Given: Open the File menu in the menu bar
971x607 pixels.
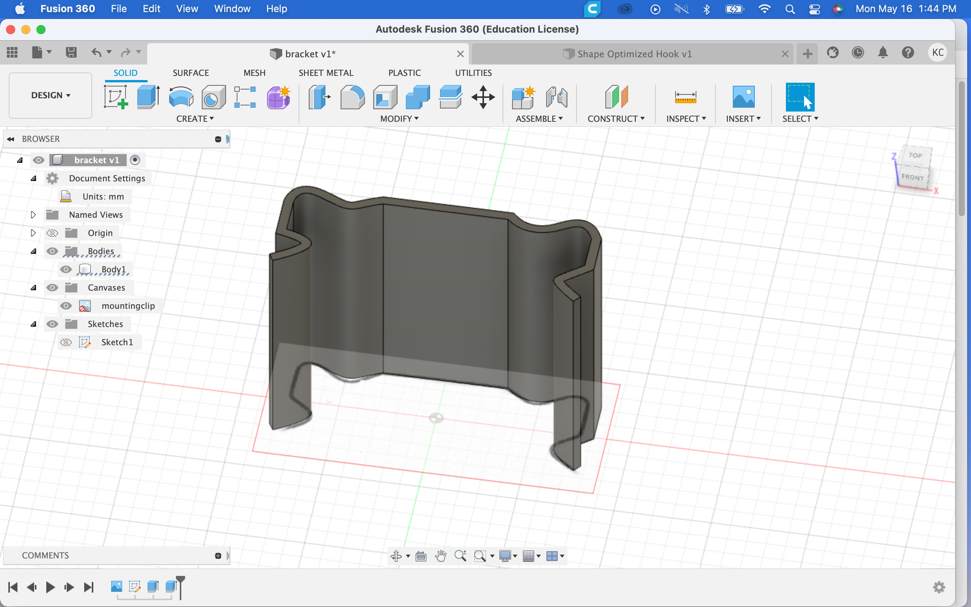Looking at the screenshot, I should click(119, 9).
